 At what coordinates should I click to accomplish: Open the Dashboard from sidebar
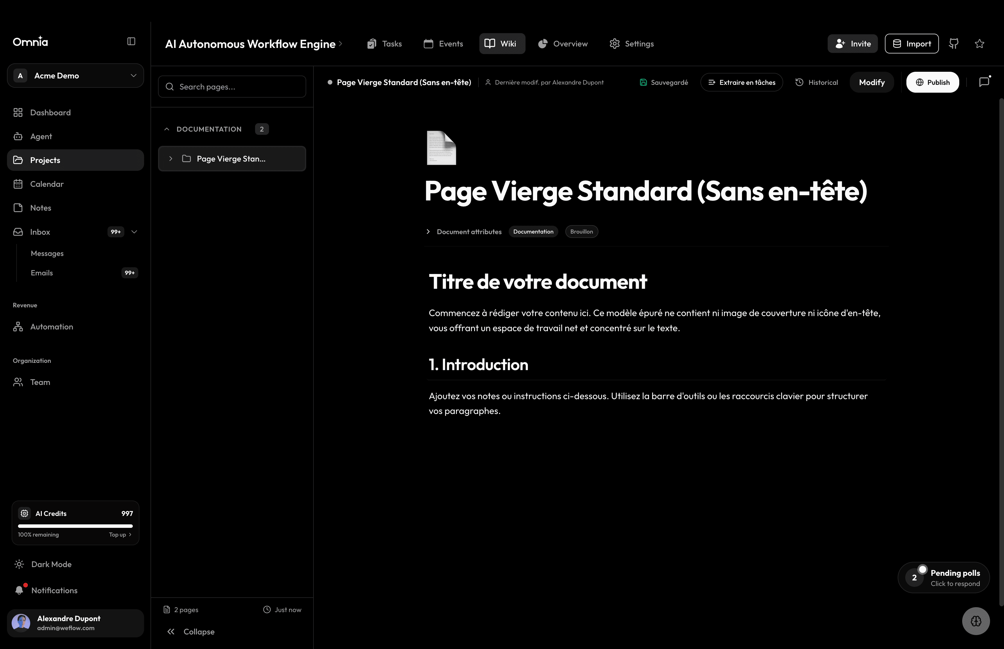click(x=76, y=112)
